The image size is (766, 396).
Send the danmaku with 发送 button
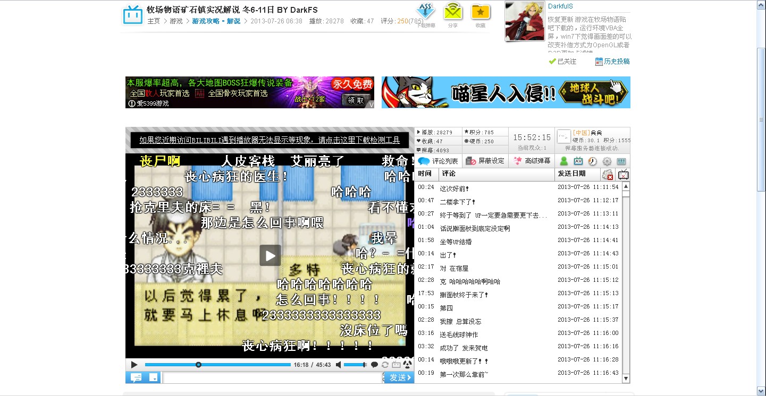400,377
